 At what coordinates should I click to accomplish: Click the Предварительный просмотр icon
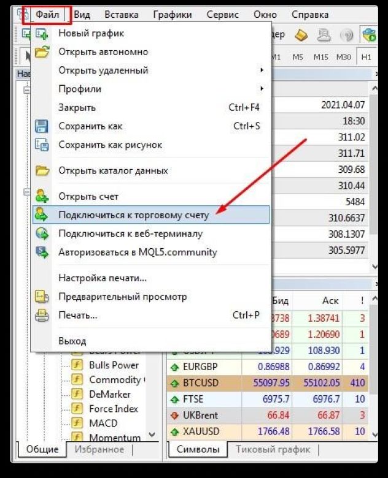click(x=42, y=297)
